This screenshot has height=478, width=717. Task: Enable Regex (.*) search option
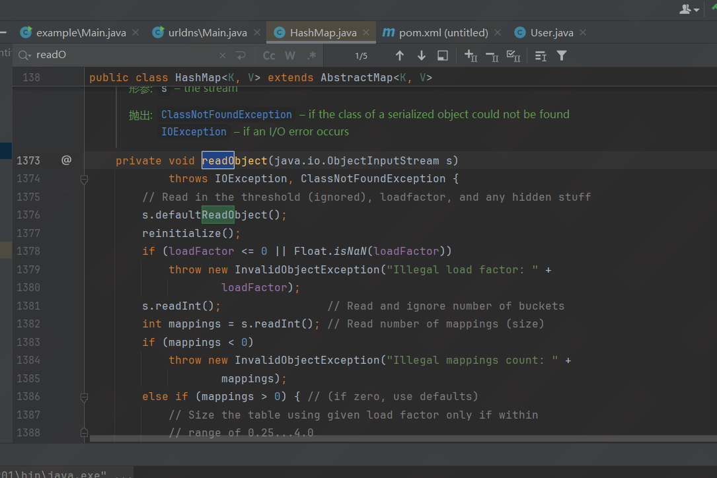click(x=311, y=55)
